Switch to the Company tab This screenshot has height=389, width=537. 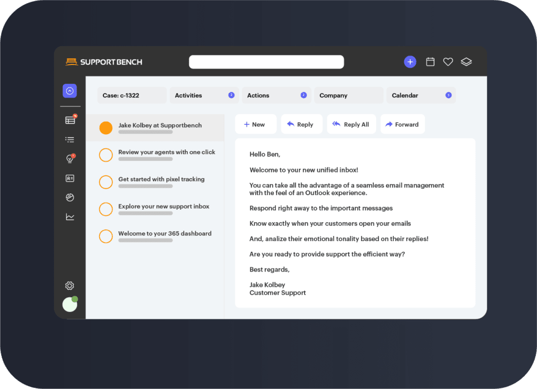click(x=348, y=95)
